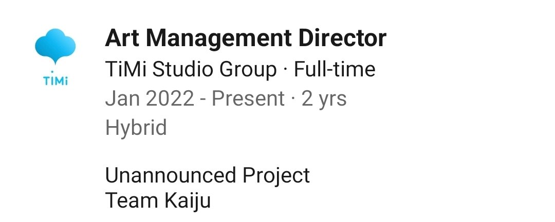This screenshot has width=555, height=222.
Task: Select the Jan 2022 start date
Action: (150, 98)
